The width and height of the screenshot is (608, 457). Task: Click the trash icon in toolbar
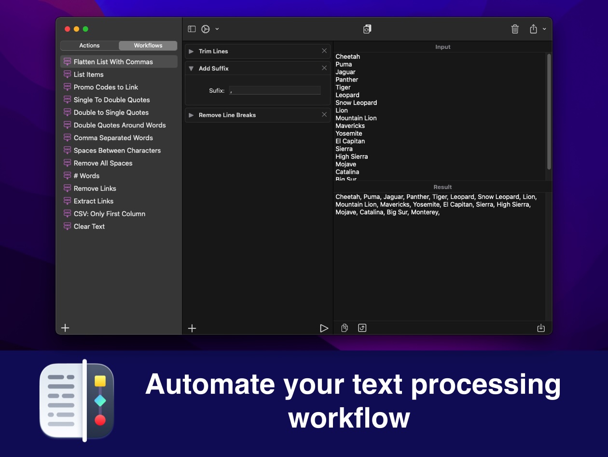[x=515, y=29]
